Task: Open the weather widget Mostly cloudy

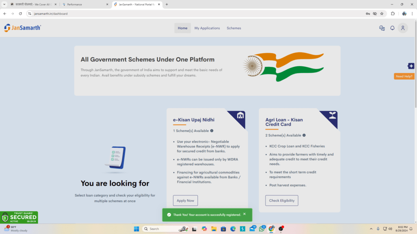Action: (16, 229)
